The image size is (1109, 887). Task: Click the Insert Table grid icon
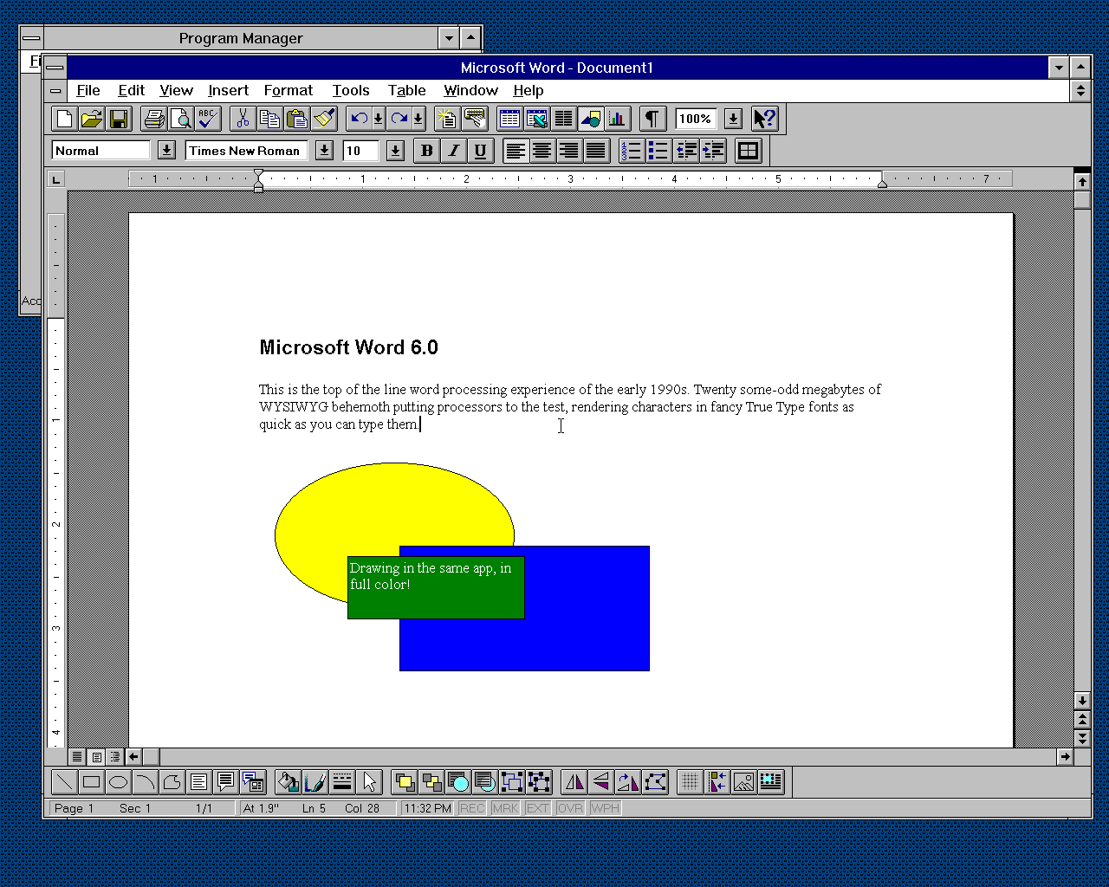coord(509,119)
